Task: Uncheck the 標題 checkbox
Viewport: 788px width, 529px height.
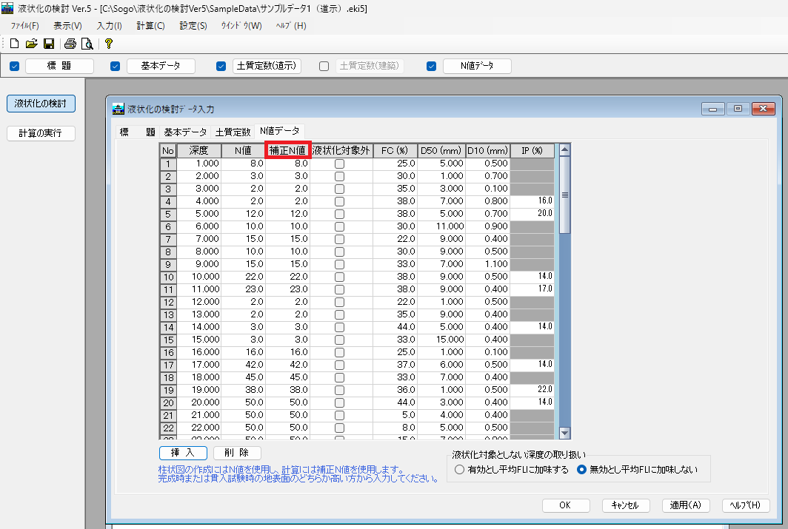Action: 14,66
